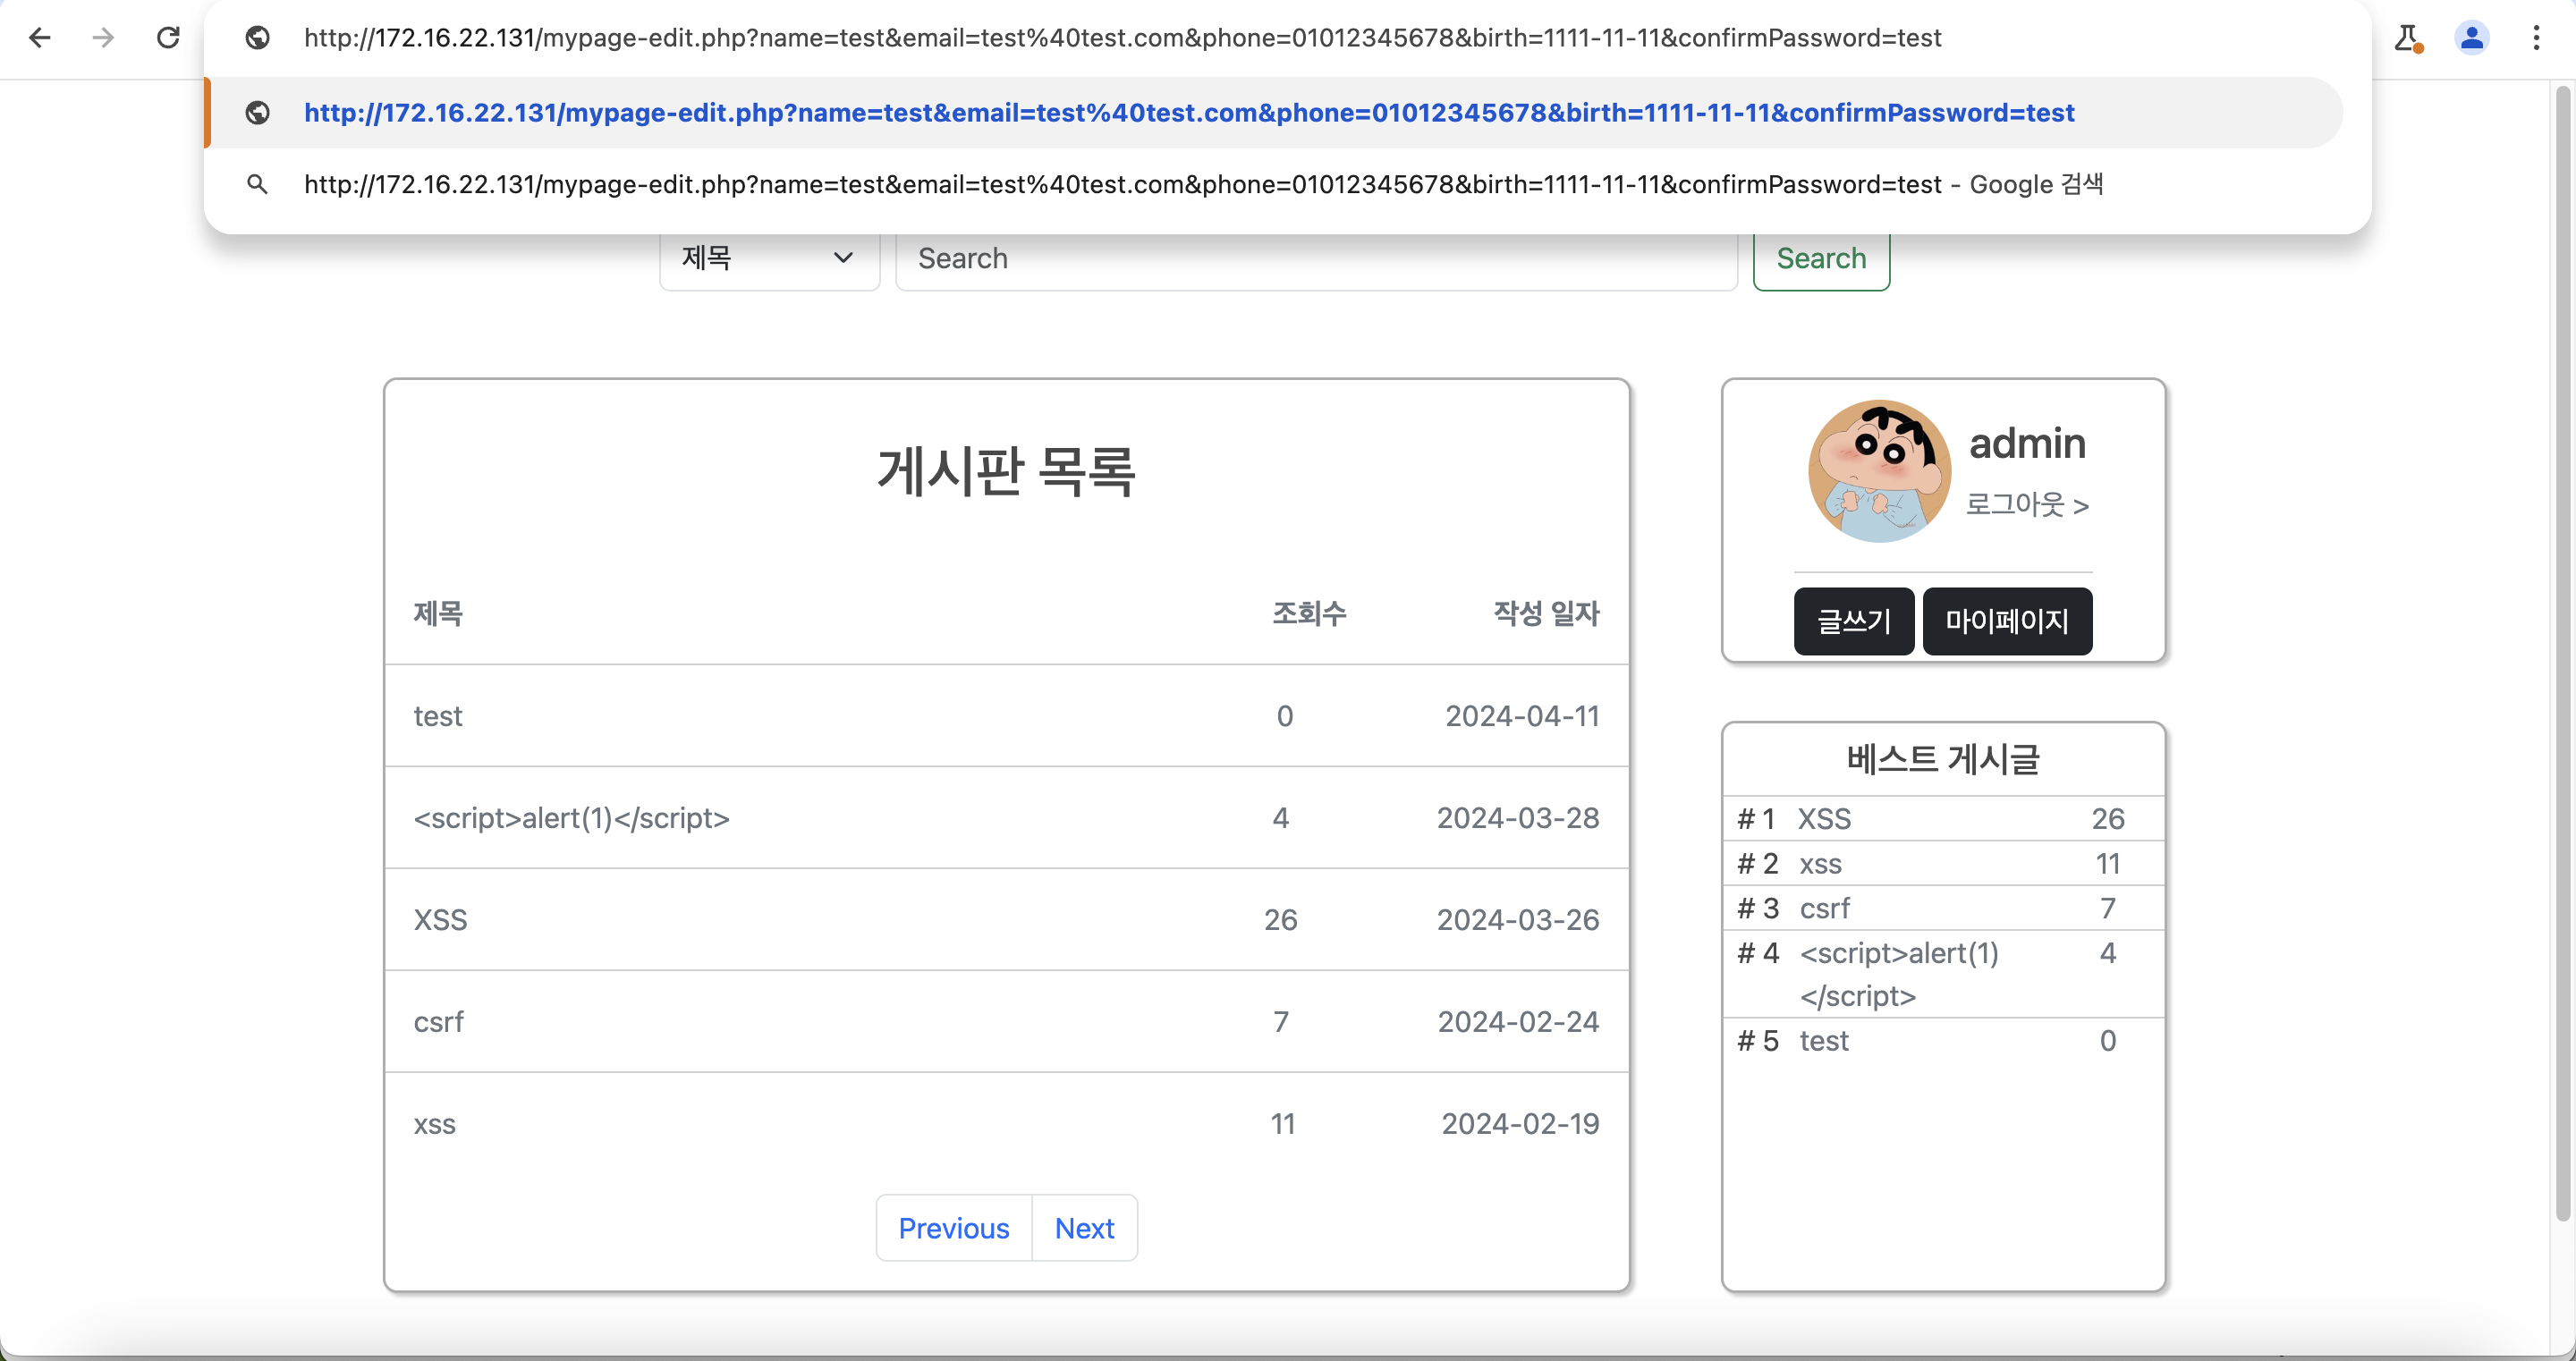The width and height of the screenshot is (2576, 1361).
Task: Click the admin profile picture
Action: [1879, 471]
